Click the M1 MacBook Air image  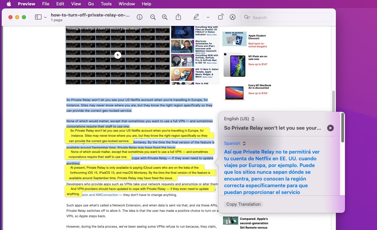click(x=234, y=93)
